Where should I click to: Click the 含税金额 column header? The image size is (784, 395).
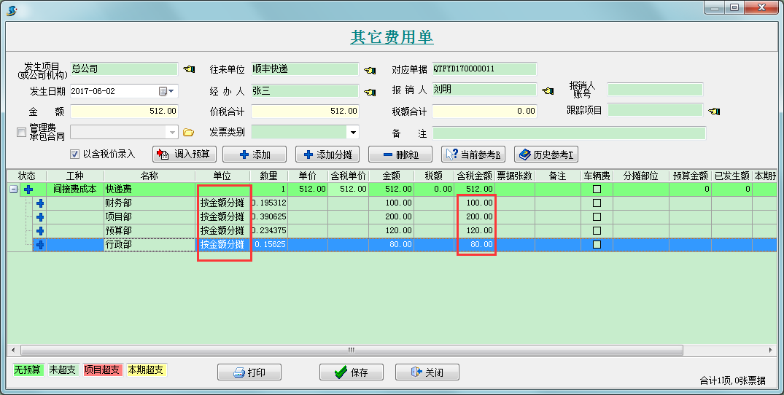(x=474, y=176)
